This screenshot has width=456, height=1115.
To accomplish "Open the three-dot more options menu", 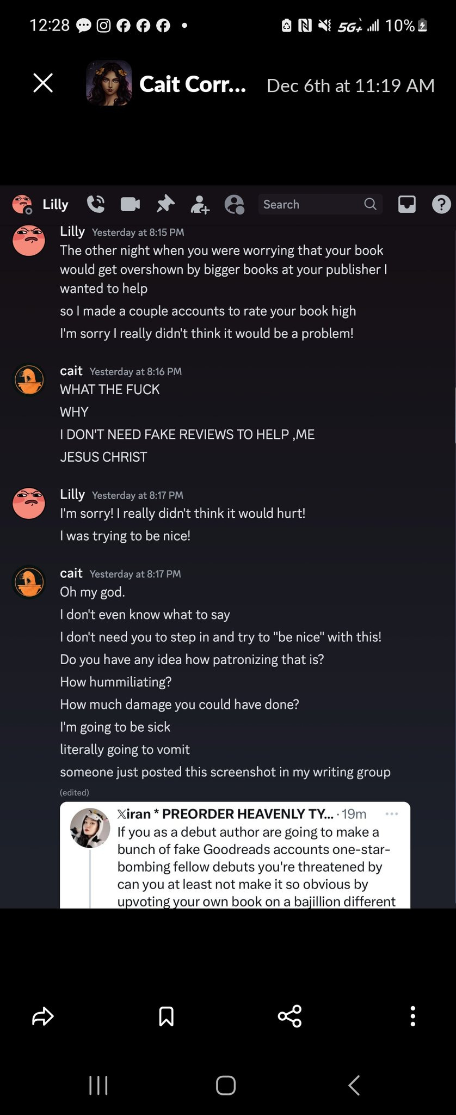I will tap(413, 1016).
